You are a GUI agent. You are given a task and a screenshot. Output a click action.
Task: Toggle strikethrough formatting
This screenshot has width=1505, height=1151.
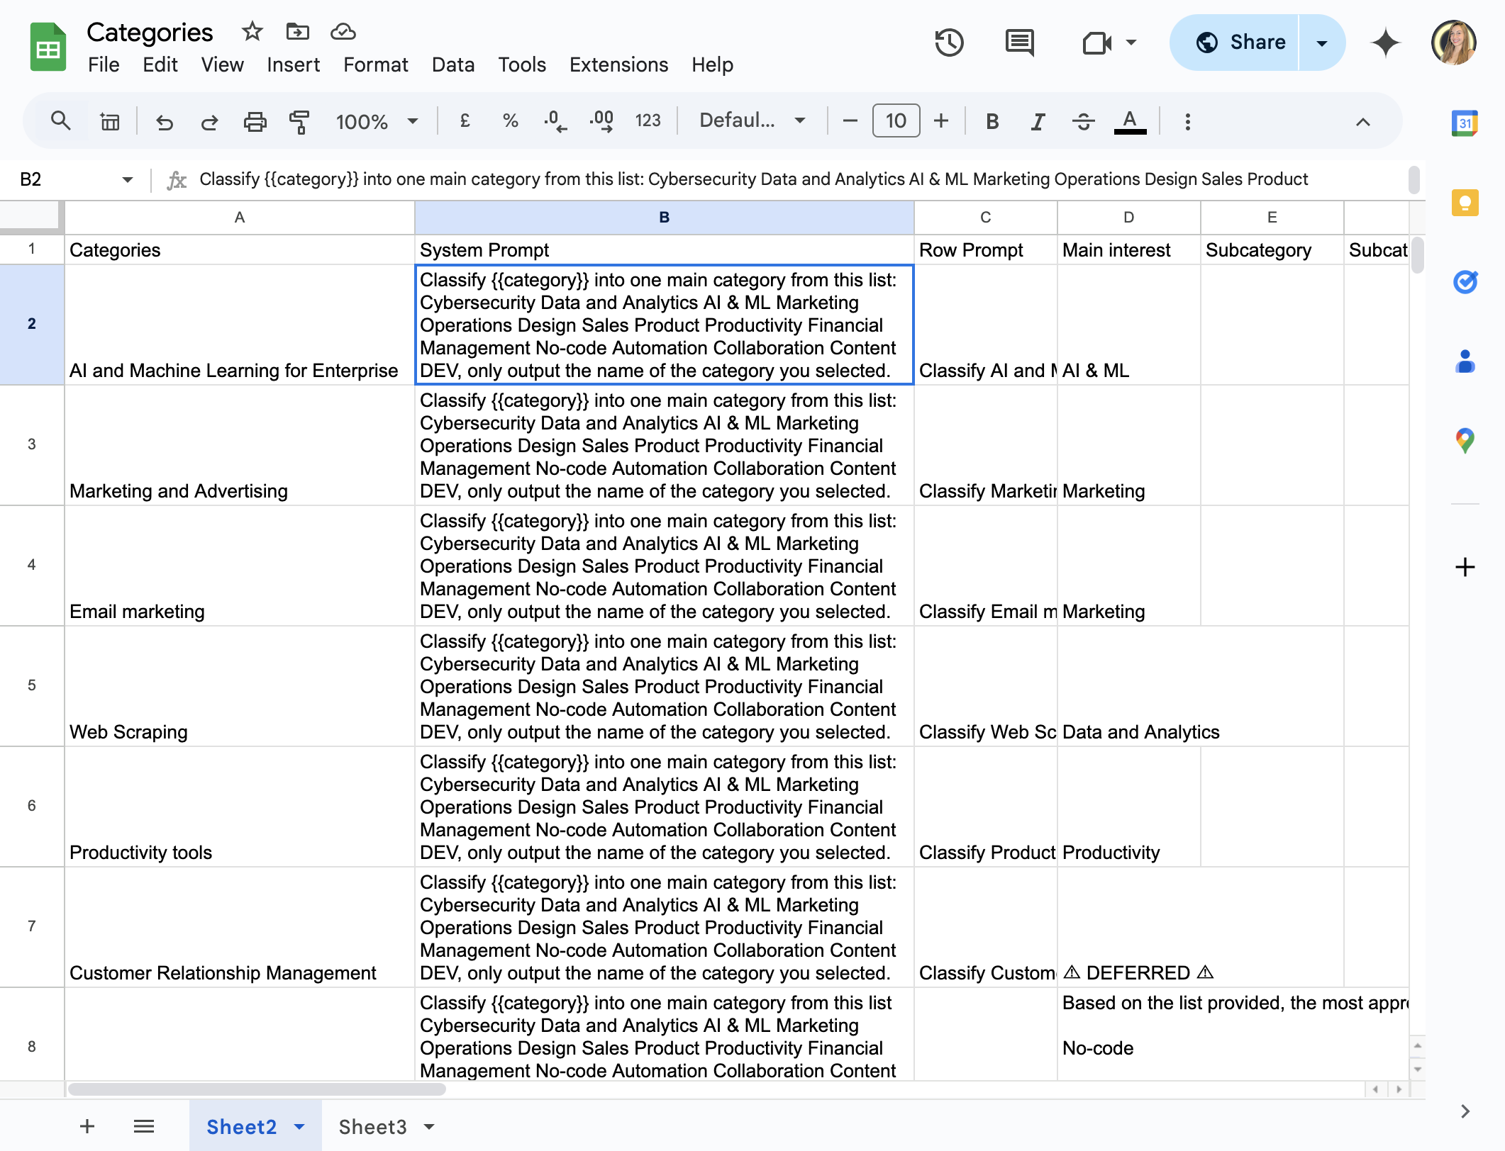[1083, 121]
